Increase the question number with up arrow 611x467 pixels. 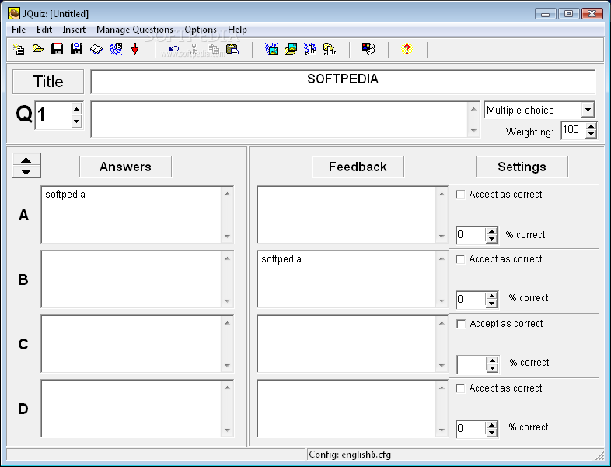77,108
